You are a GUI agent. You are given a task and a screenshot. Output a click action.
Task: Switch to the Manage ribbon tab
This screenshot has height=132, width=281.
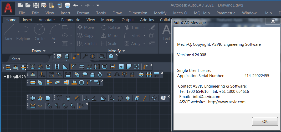click(x=108, y=20)
